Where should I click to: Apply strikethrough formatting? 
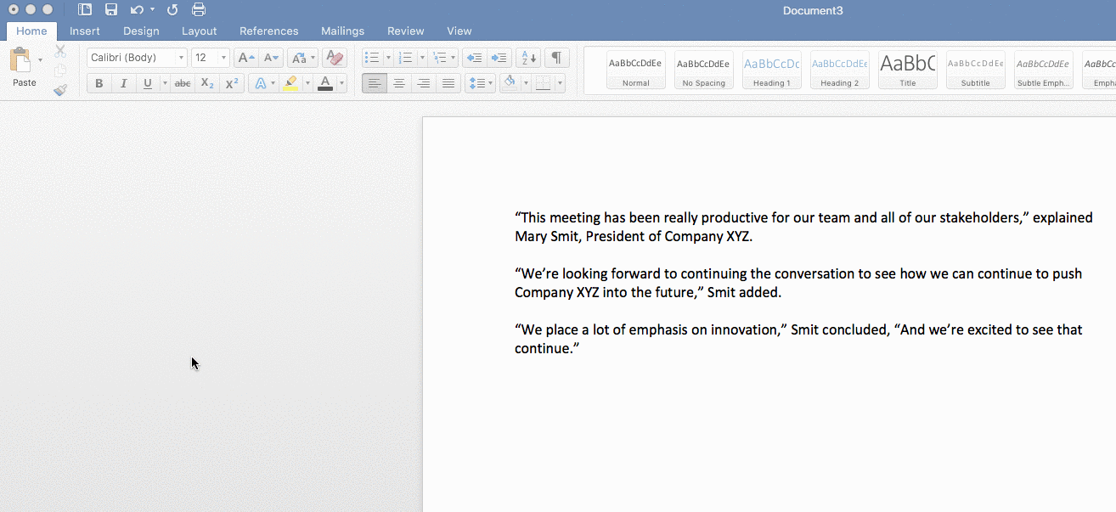point(181,82)
